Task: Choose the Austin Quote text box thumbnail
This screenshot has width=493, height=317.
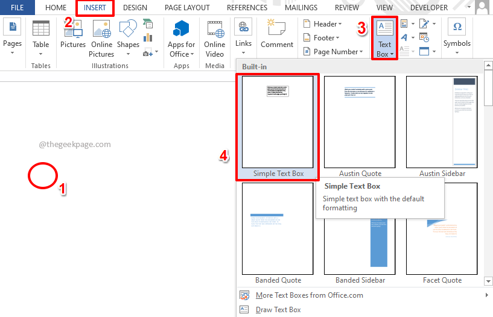Action: [360, 123]
